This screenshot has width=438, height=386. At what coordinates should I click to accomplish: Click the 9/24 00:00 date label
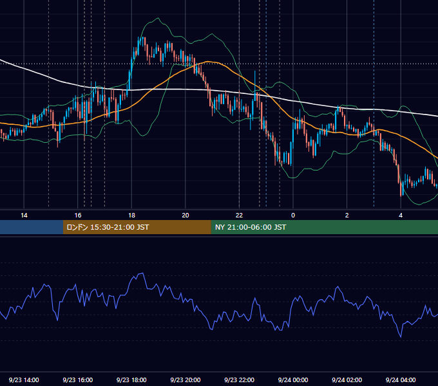tap(293, 380)
